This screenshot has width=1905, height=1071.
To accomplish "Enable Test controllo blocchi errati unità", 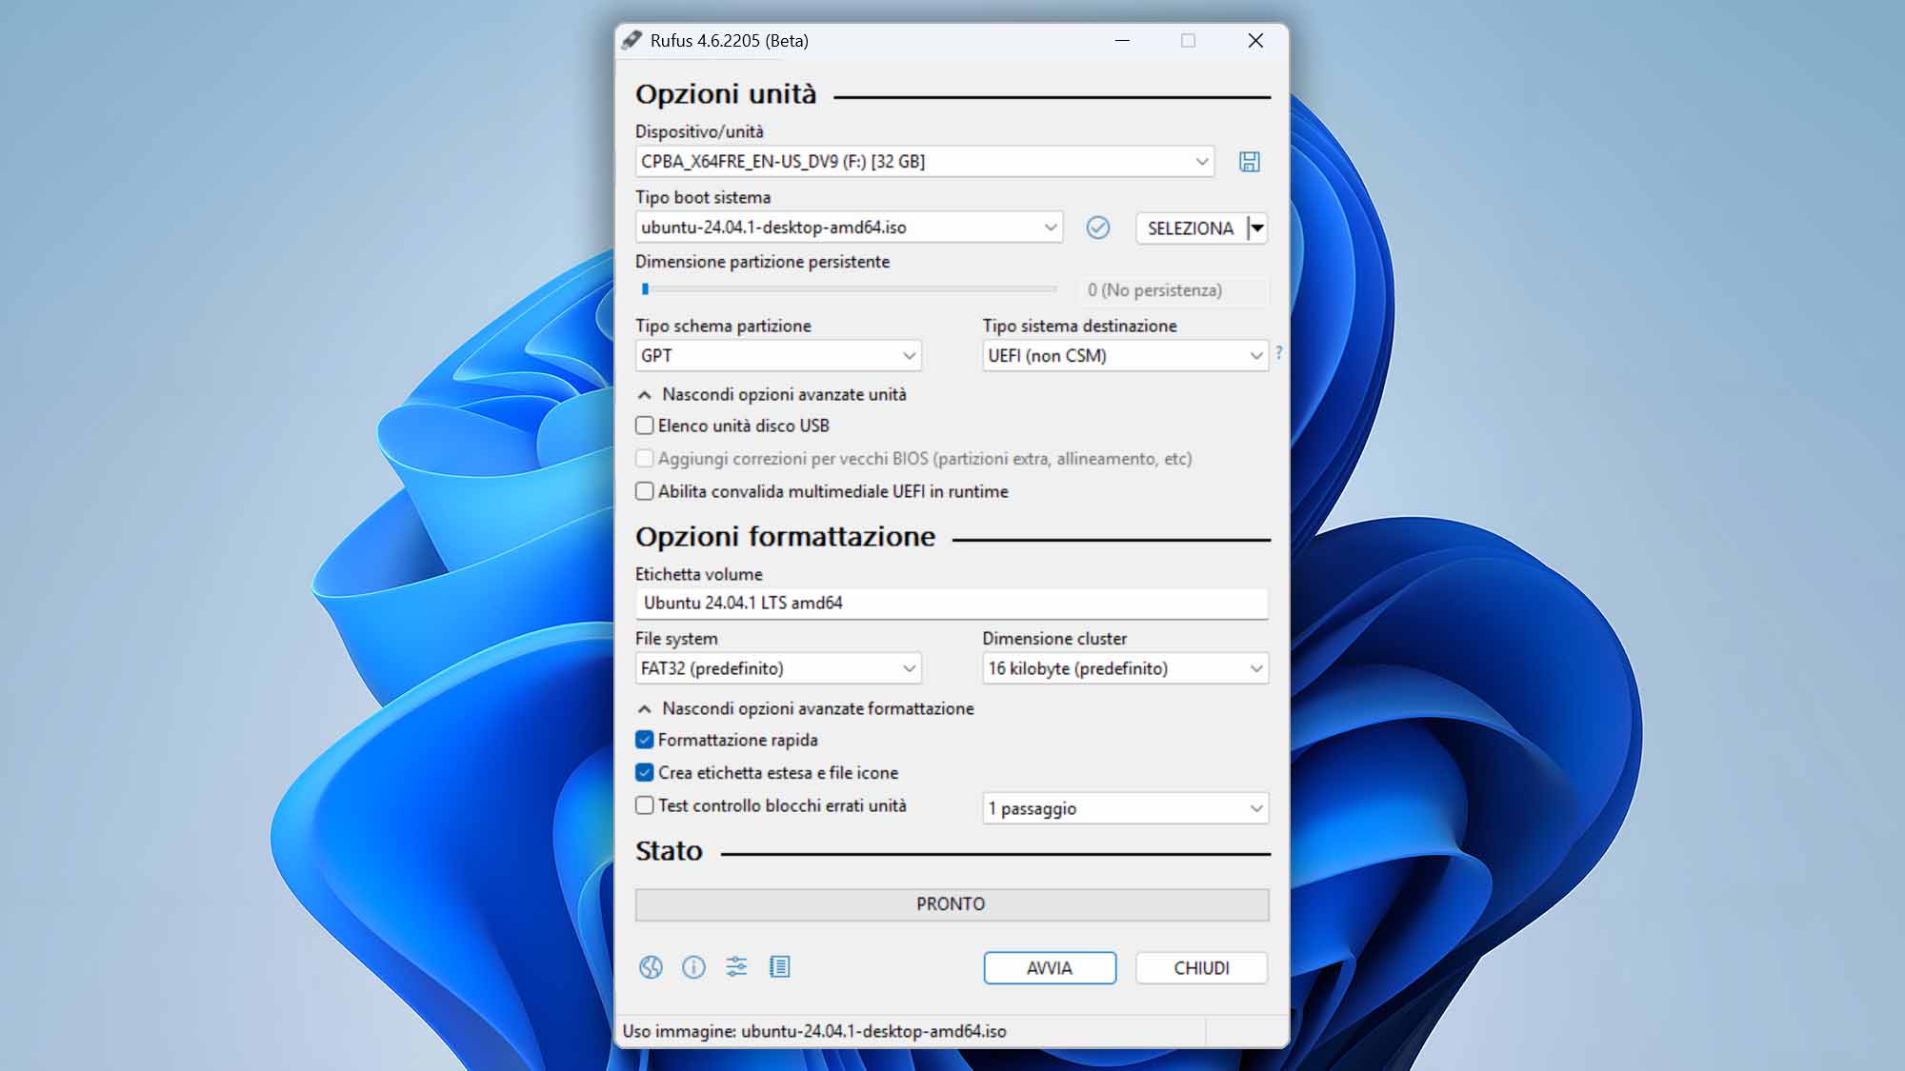I will [645, 805].
